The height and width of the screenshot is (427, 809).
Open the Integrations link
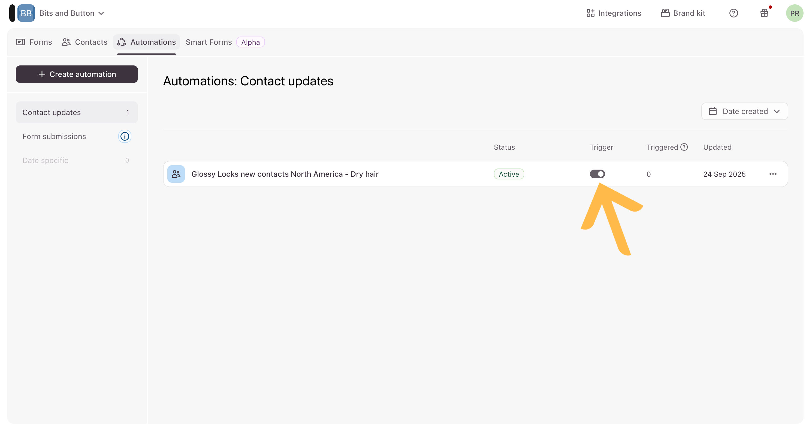pyautogui.click(x=614, y=13)
